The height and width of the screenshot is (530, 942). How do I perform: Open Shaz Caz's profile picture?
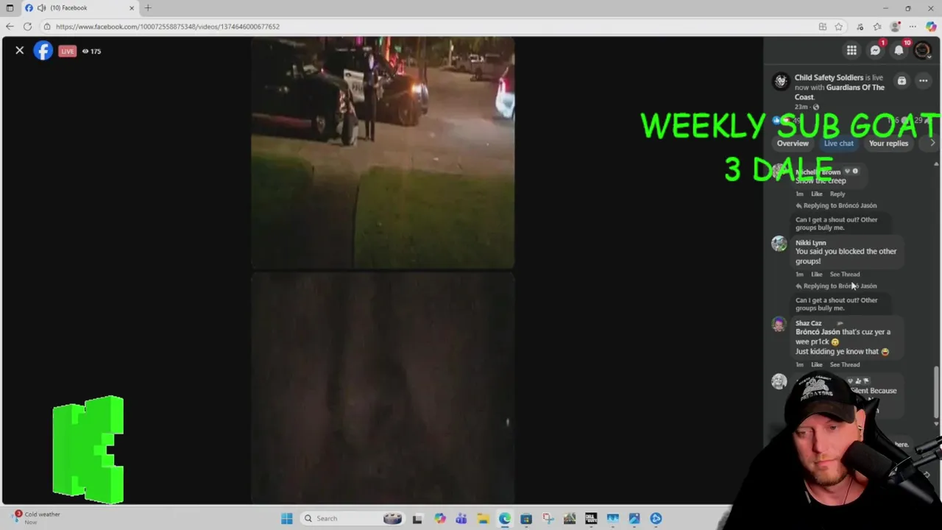779,324
